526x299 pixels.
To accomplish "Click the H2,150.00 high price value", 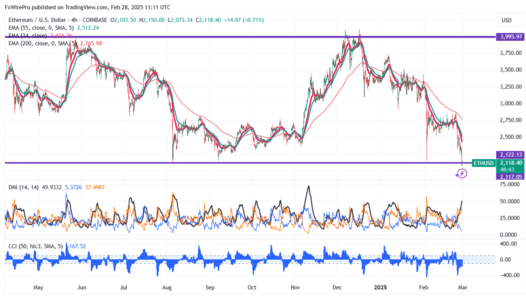I will tap(152, 20).
